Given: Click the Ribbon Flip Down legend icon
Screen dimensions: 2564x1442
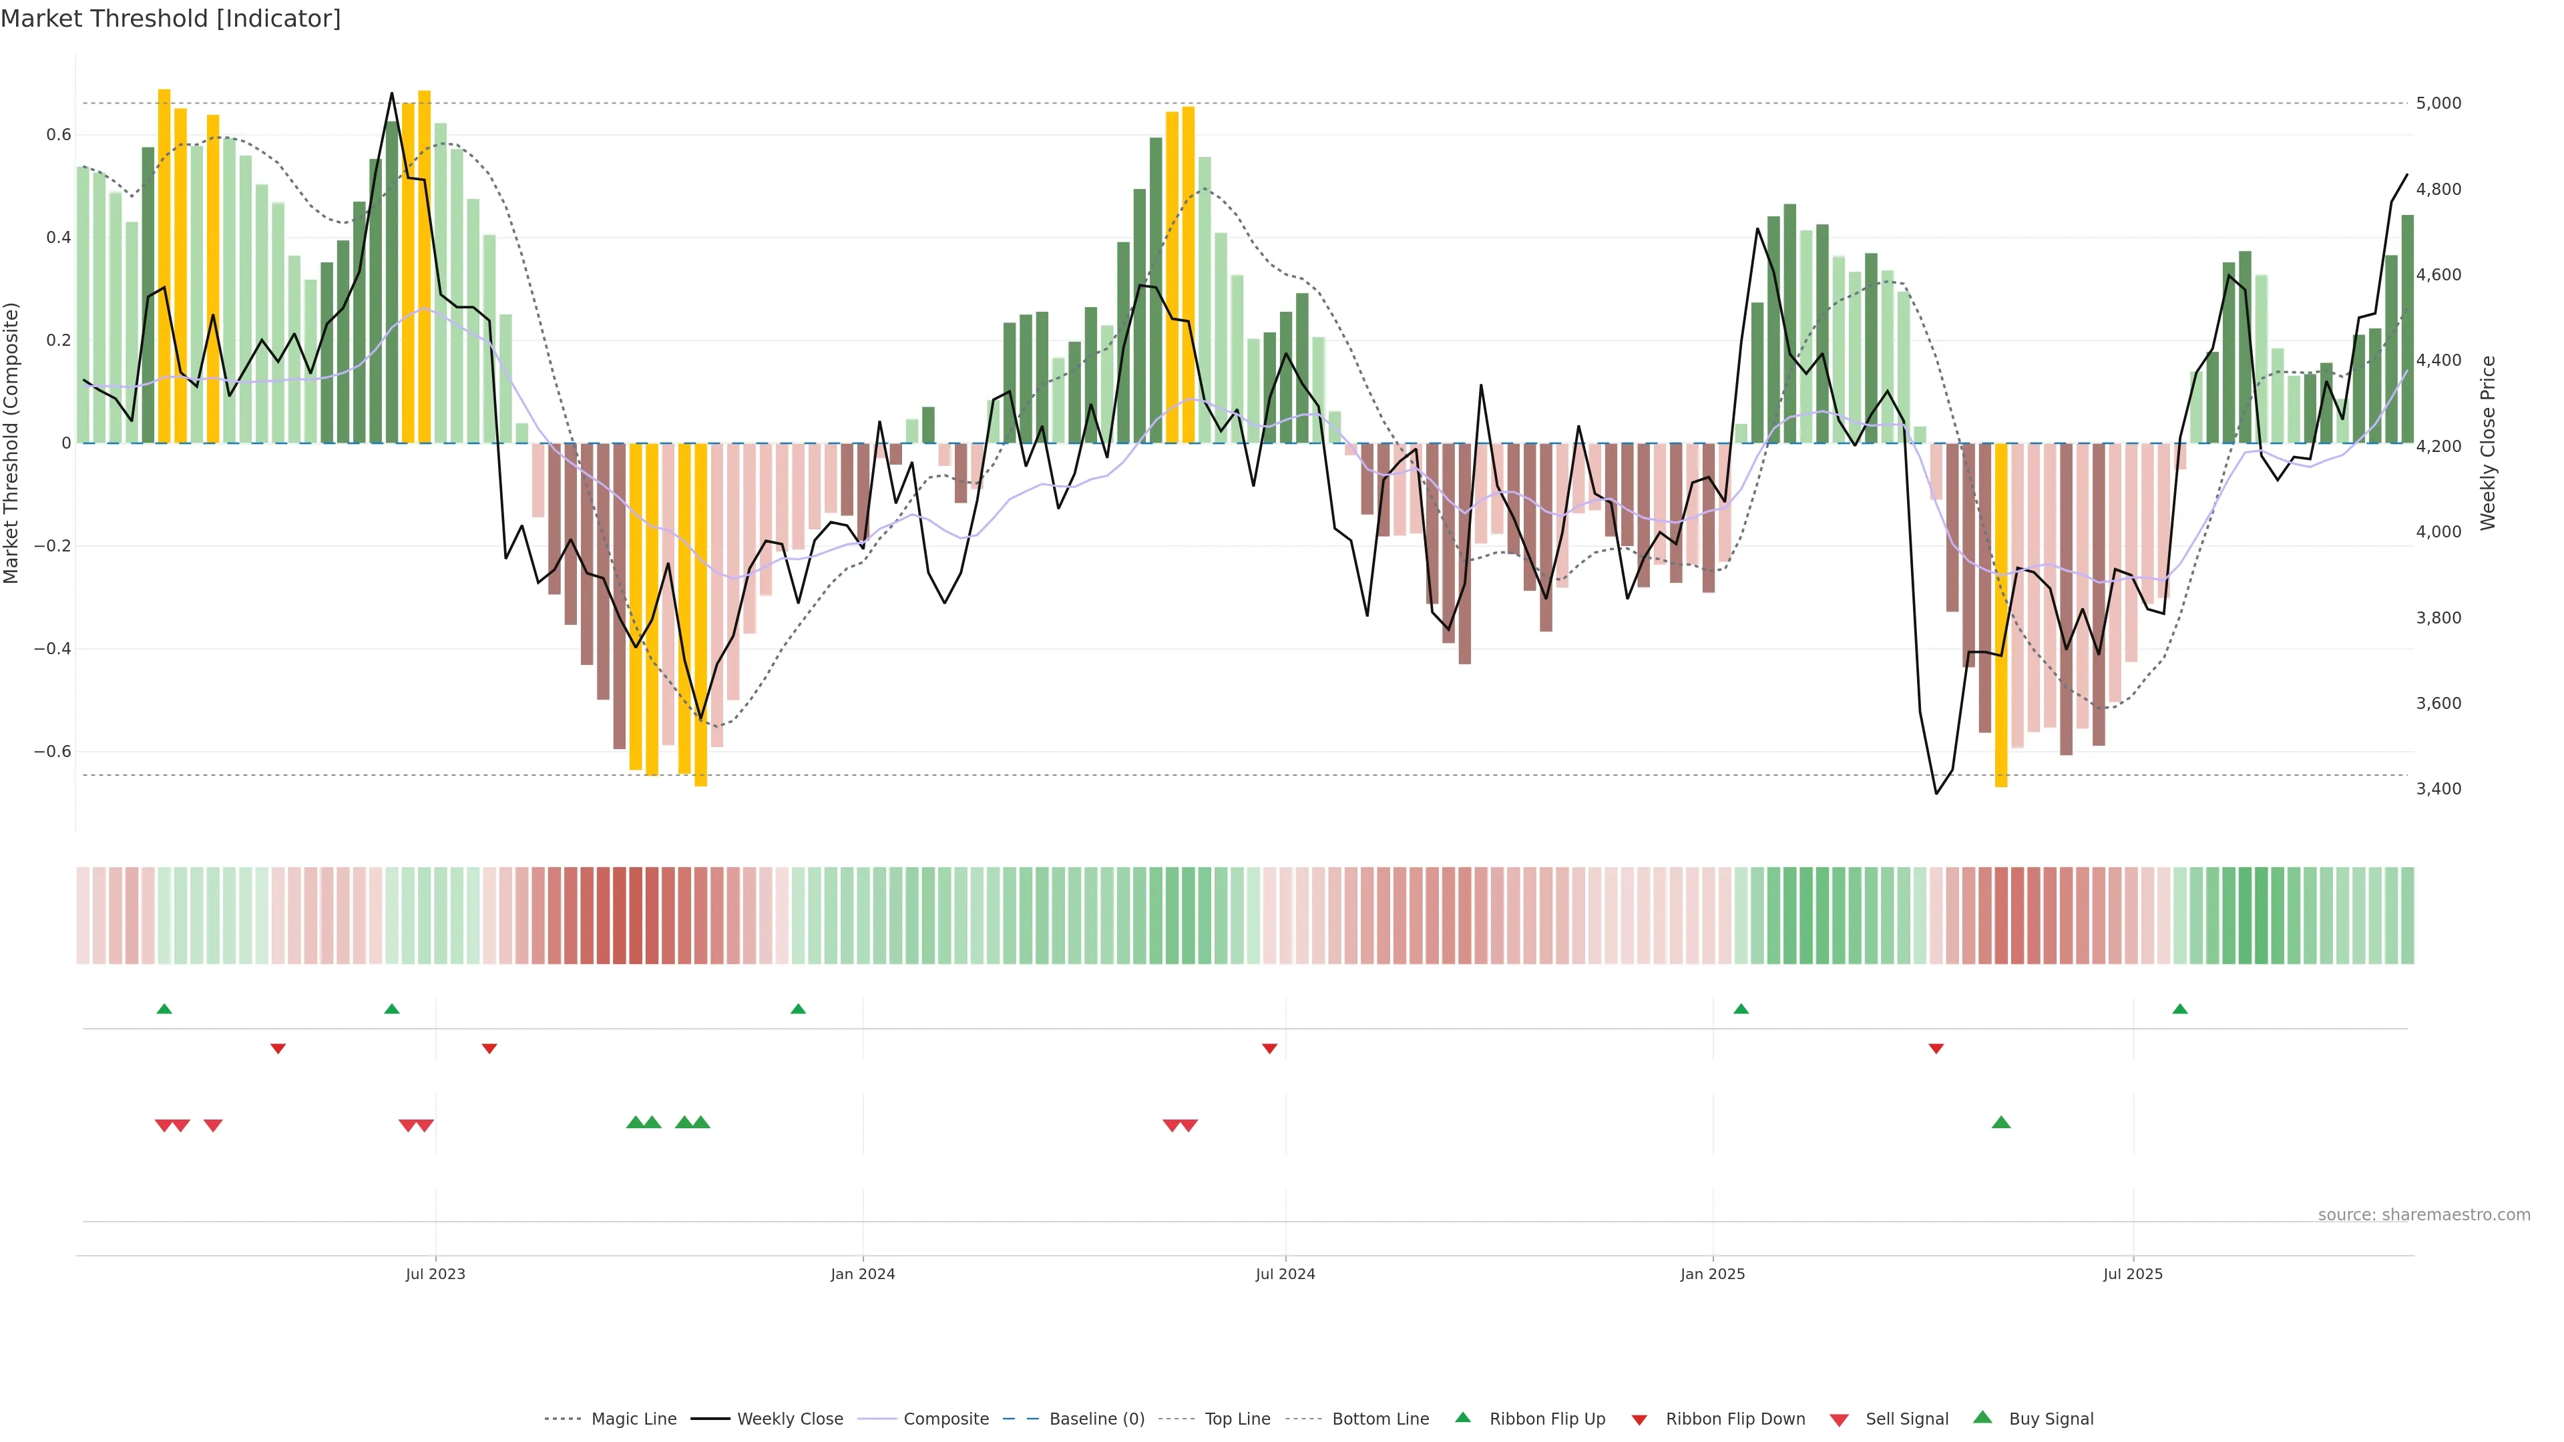Looking at the screenshot, I should click(x=1639, y=1420).
